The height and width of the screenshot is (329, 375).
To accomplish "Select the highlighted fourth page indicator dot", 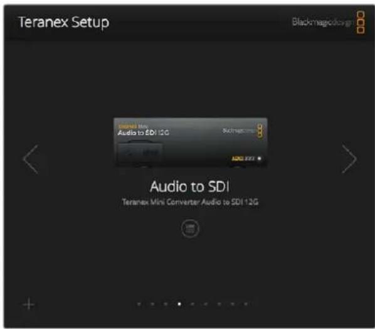I will point(179,304).
